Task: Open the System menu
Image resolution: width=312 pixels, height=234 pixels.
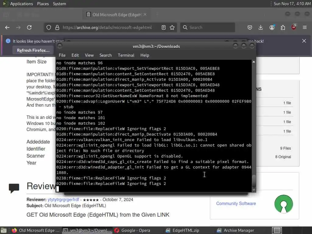Action: tap(59, 4)
